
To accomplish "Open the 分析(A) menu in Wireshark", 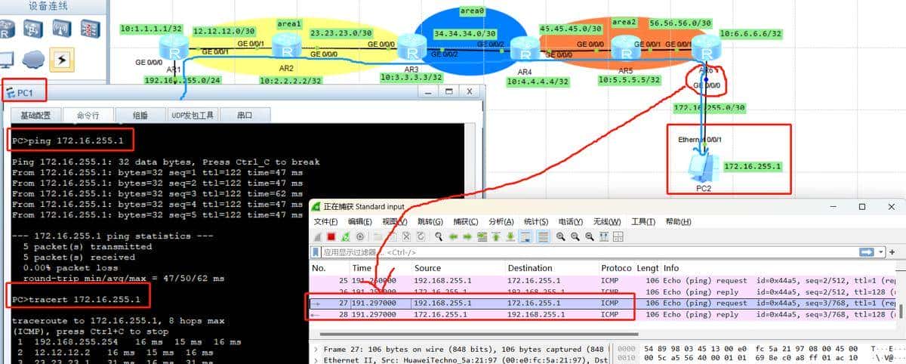I will pyautogui.click(x=501, y=221).
